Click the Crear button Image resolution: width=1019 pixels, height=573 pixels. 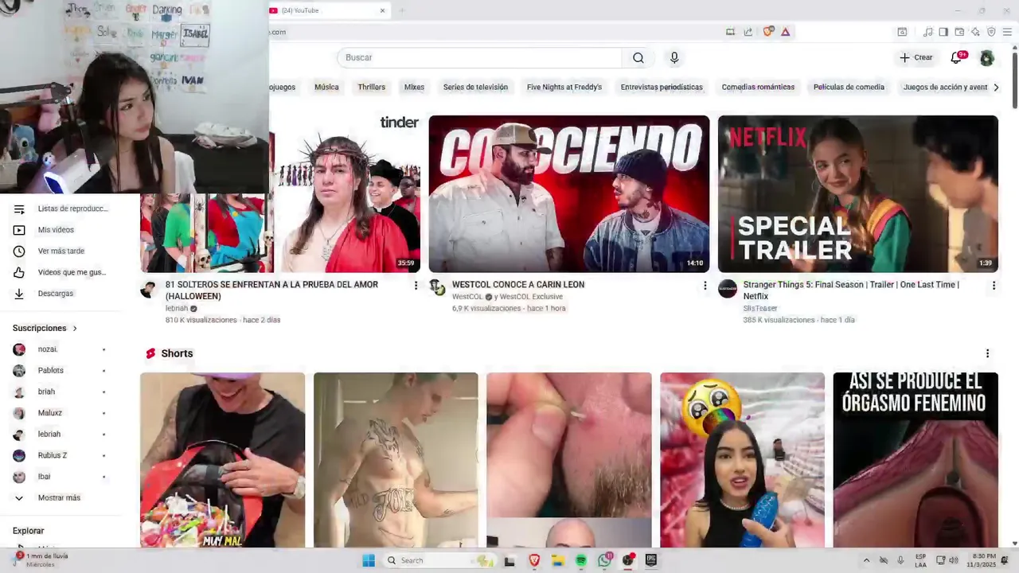click(x=916, y=57)
